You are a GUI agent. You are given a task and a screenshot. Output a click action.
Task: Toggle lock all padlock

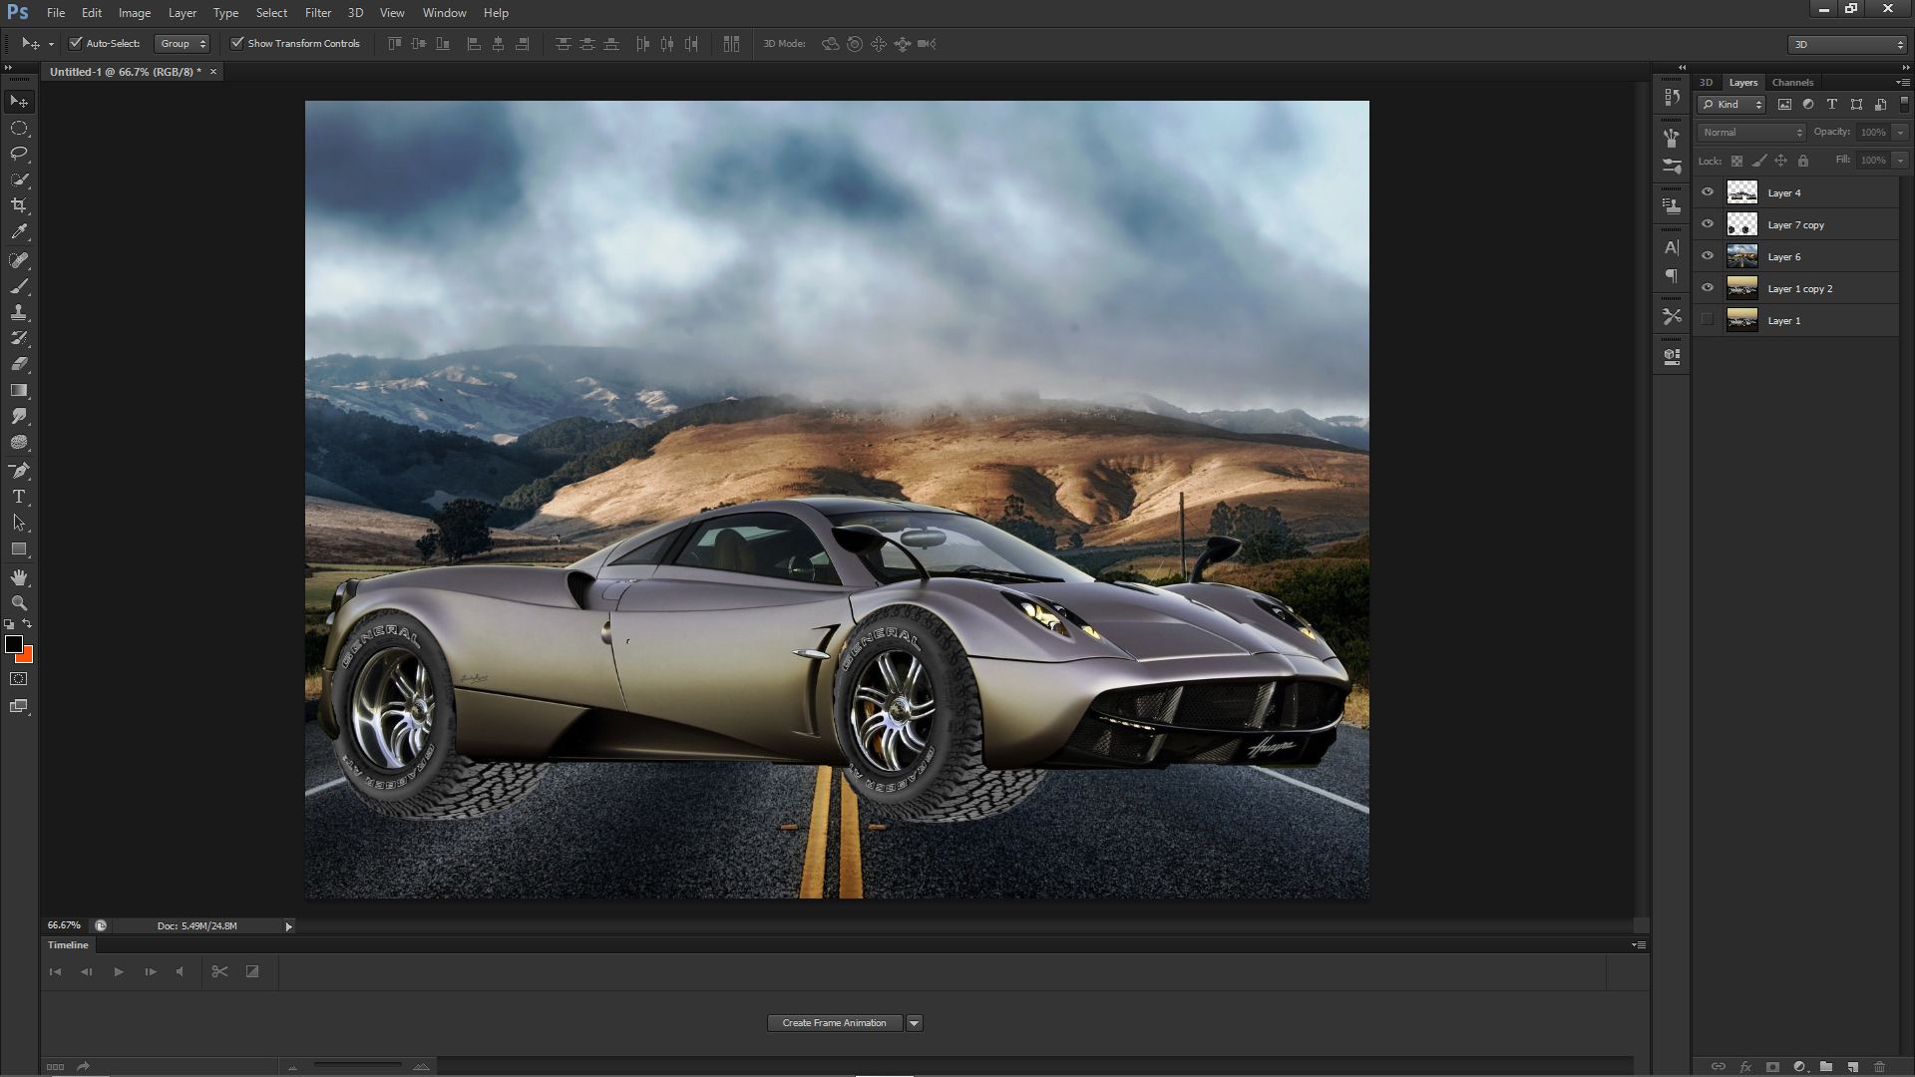coord(1802,161)
